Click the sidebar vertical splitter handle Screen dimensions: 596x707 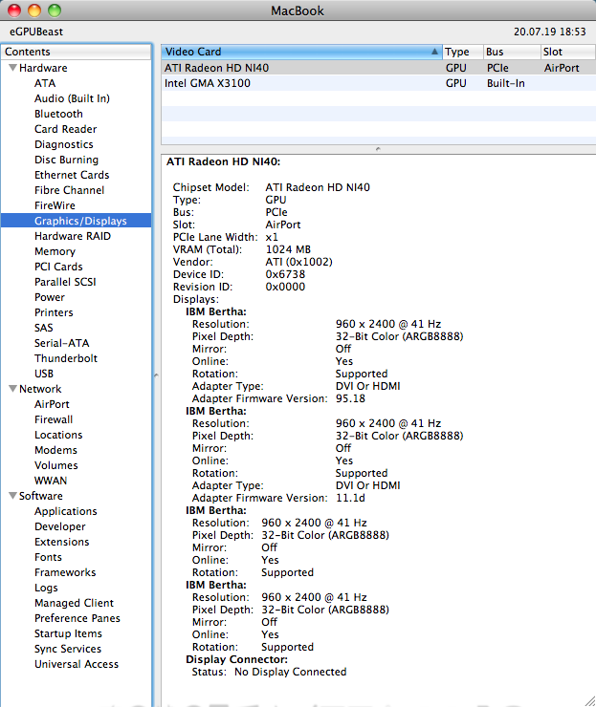tap(156, 375)
